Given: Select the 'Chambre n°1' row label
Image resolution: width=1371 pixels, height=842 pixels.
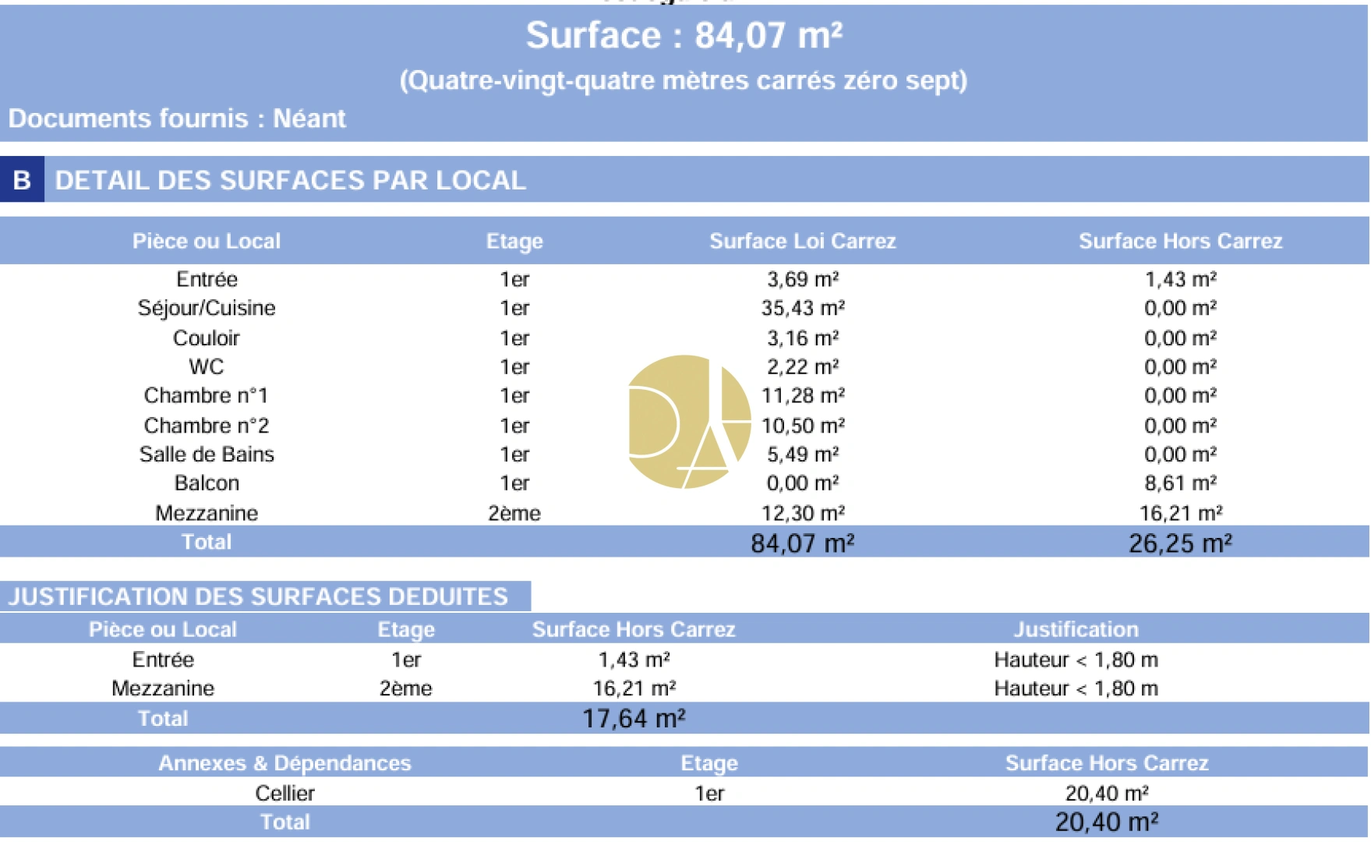Looking at the screenshot, I should click(207, 395).
